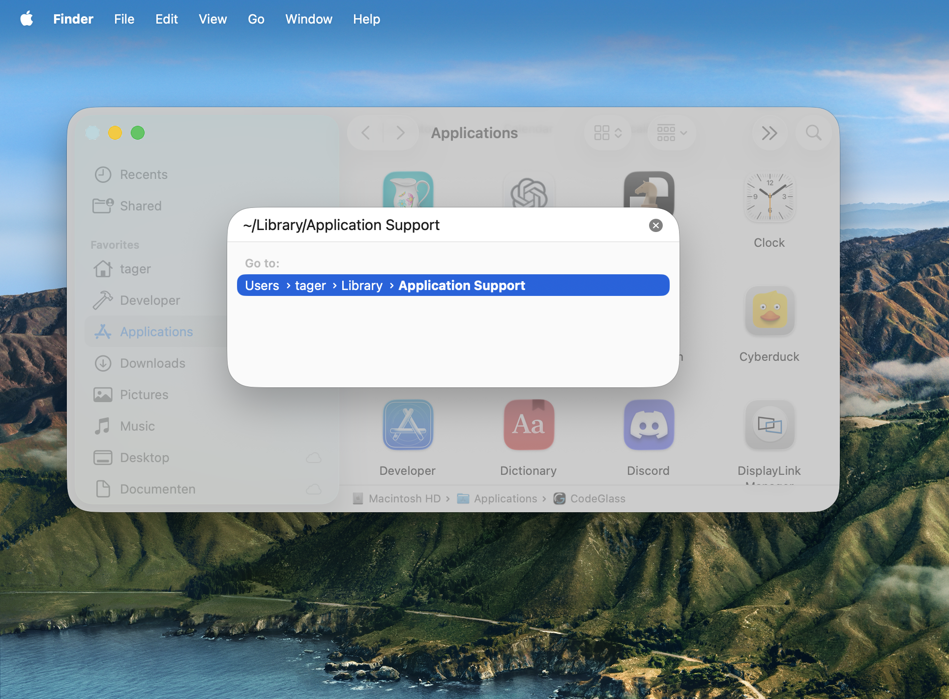
Task: Select the Cyberduck app icon
Action: [x=770, y=311]
